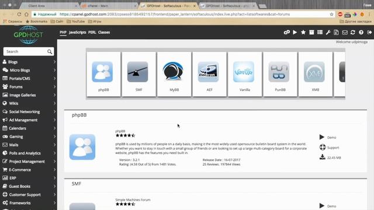Open the settings wrench icon
374x210 pixels.
click(x=328, y=32)
